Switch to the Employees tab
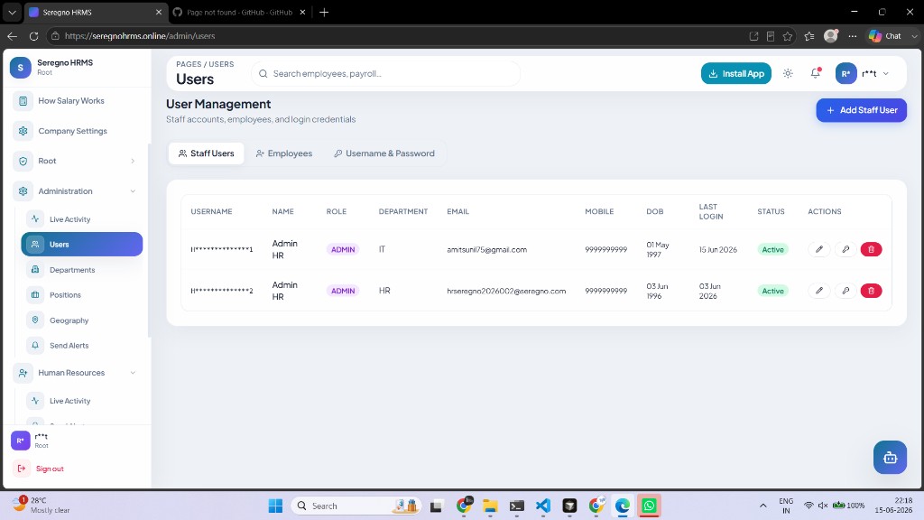This screenshot has width=924, height=520. [284, 153]
